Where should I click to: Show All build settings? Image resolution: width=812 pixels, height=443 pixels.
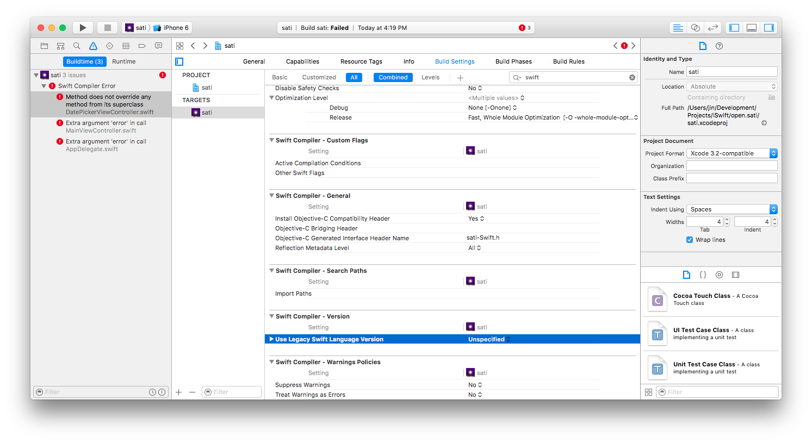point(354,77)
